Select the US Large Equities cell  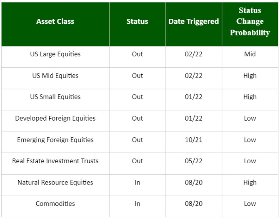pos(55,54)
